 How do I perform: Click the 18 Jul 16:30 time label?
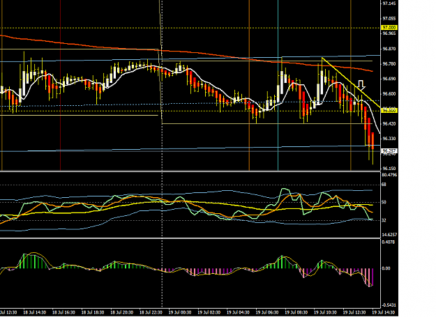pyautogui.click(x=63, y=312)
